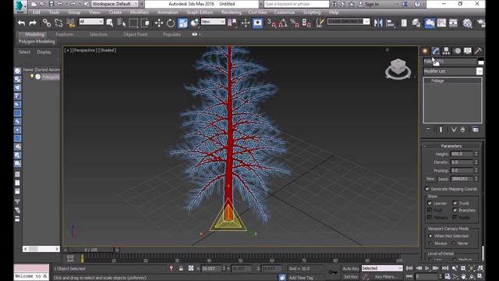Open the Utilities hammer panel tab
The height and width of the screenshot is (281, 499).
pos(478,51)
